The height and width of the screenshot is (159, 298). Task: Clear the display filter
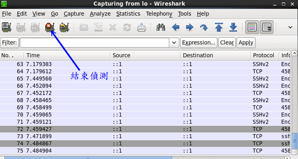coord(227,42)
